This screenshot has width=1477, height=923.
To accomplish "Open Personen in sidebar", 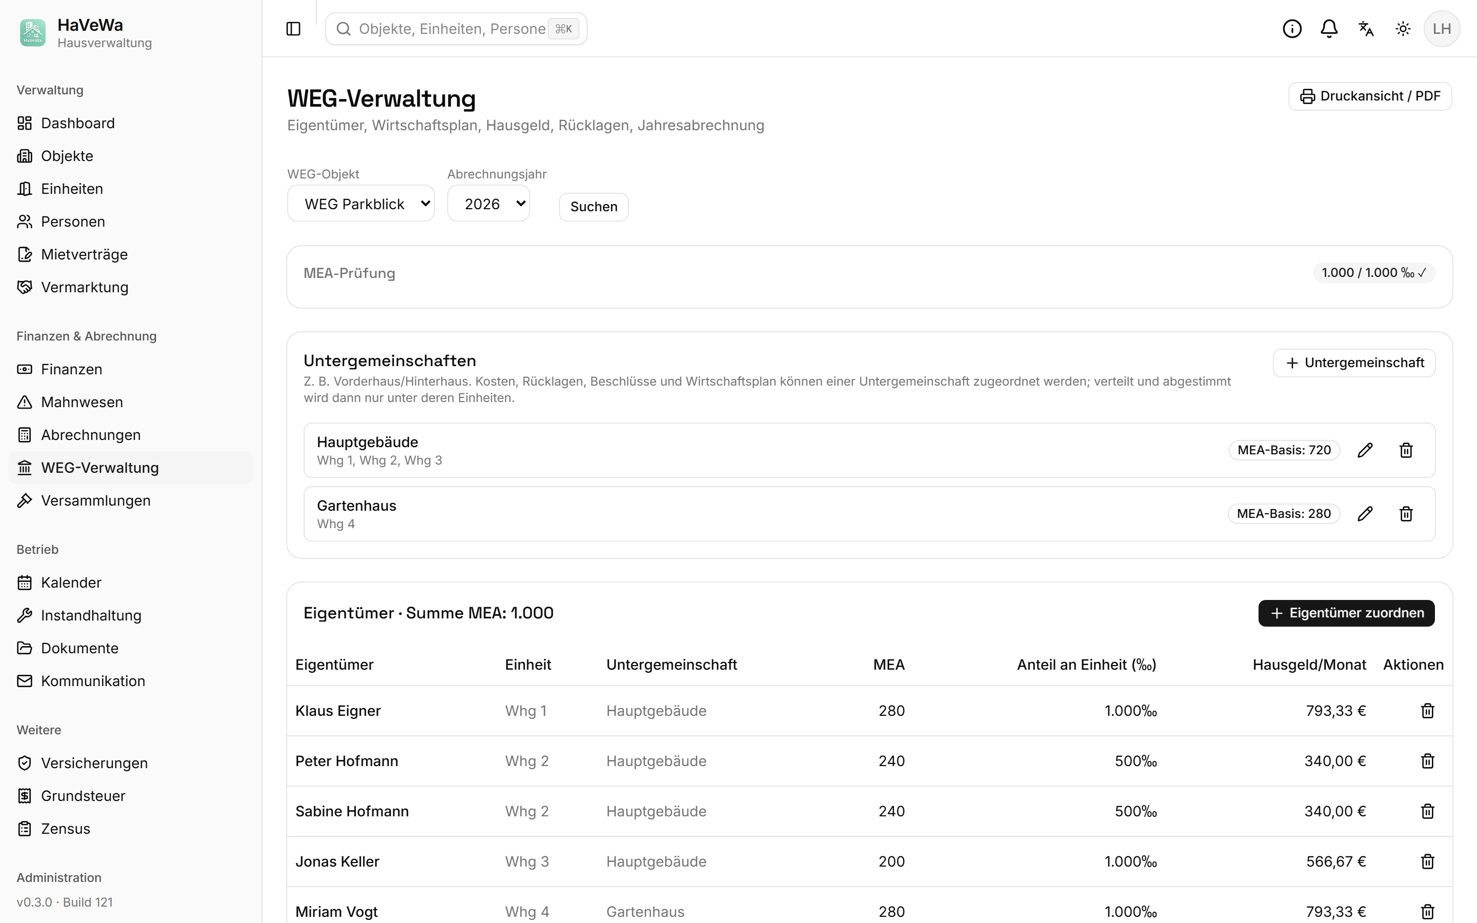I will (x=131, y=222).
